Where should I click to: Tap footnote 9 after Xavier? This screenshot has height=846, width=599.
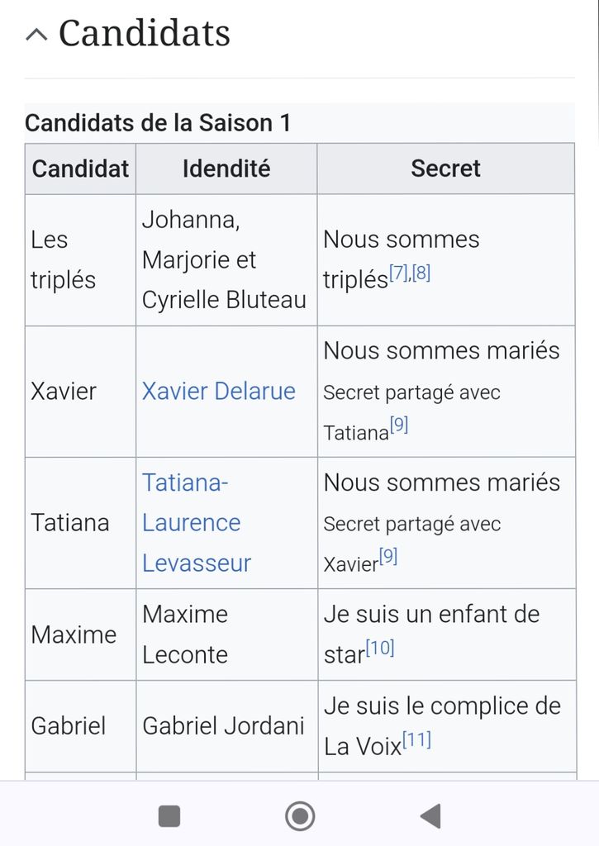click(x=387, y=557)
